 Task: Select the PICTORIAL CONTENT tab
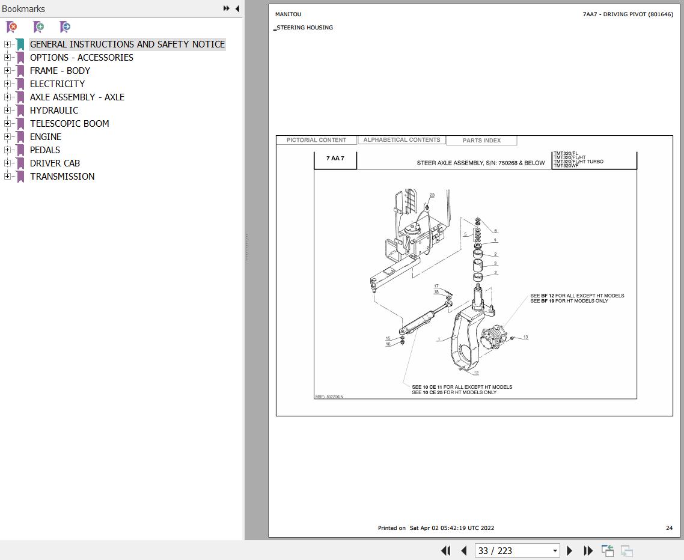[x=316, y=139]
